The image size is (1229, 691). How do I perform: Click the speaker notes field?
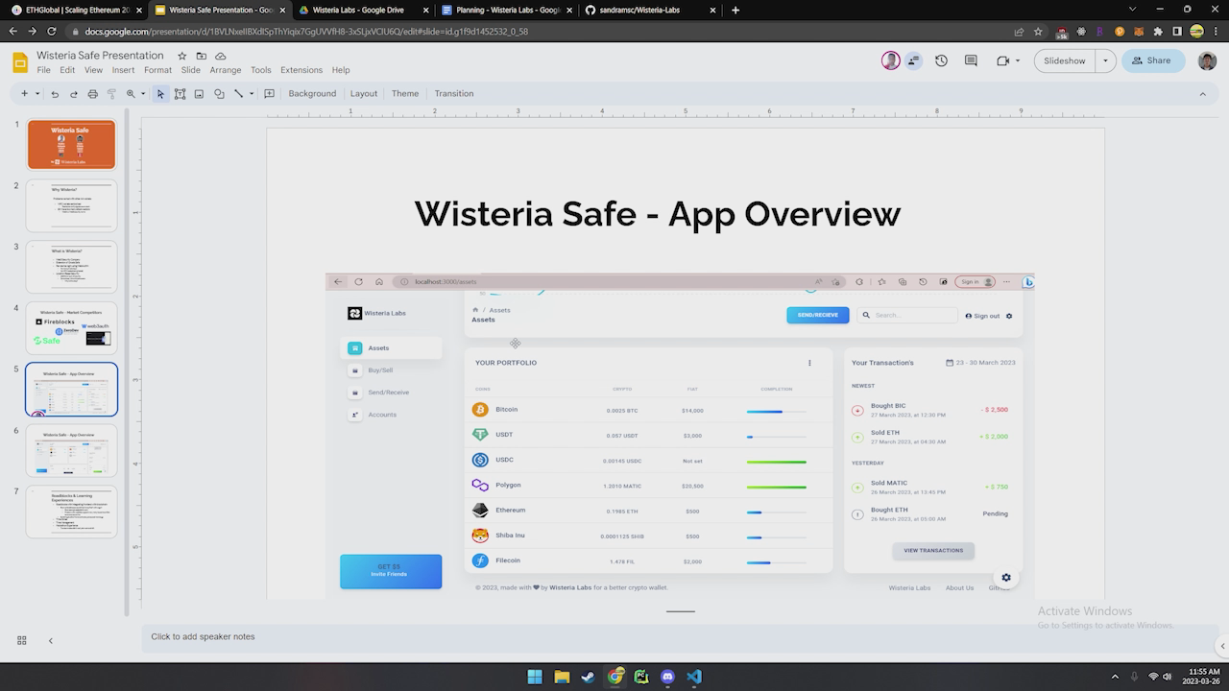click(x=678, y=637)
